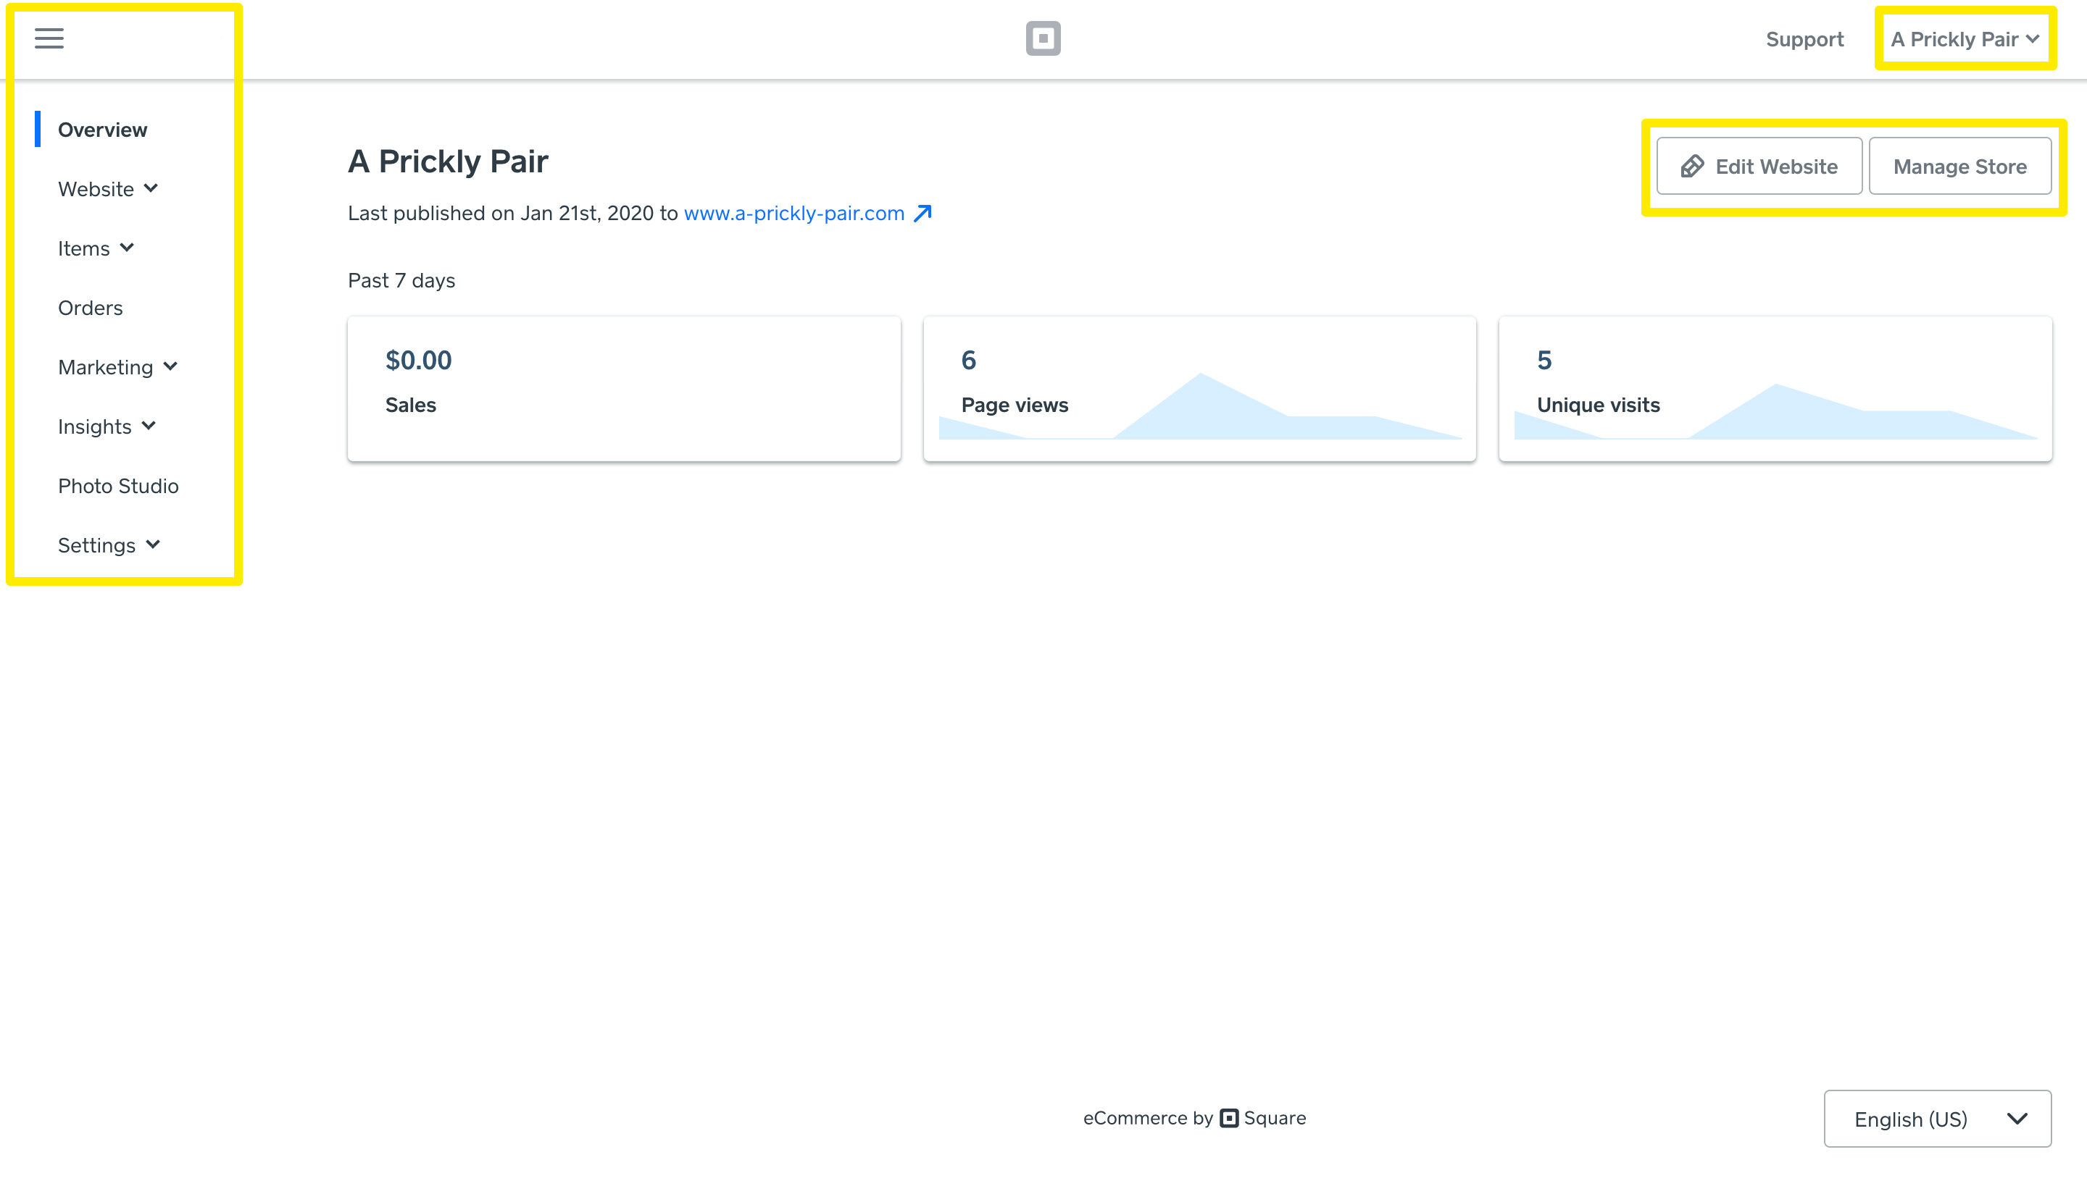Image resolution: width=2087 pixels, height=1194 pixels.
Task: Open the hamburger menu icon
Action: click(x=49, y=38)
